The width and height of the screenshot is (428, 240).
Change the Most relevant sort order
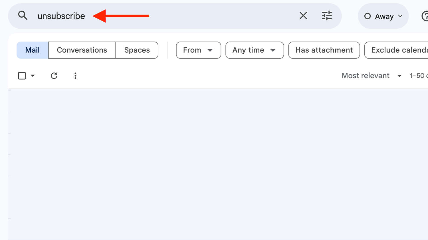click(x=372, y=76)
